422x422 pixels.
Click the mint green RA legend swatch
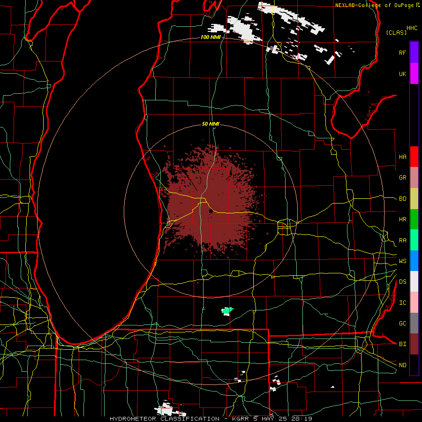(414, 240)
